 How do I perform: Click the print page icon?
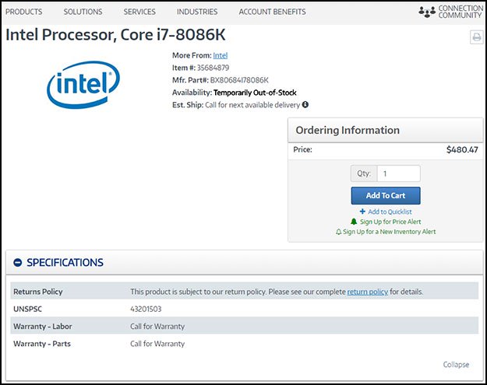click(476, 37)
